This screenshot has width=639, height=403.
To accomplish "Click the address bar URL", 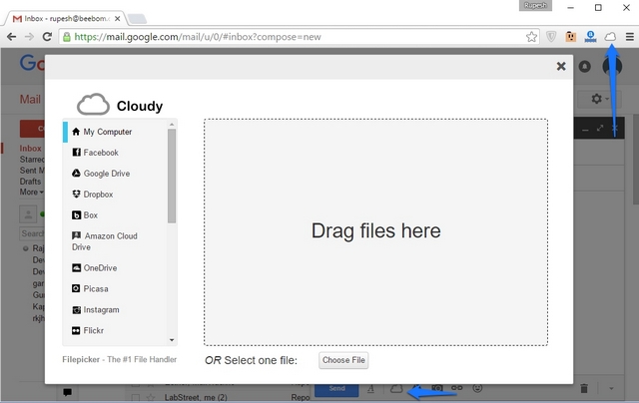I will pyautogui.click(x=198, y=37).
